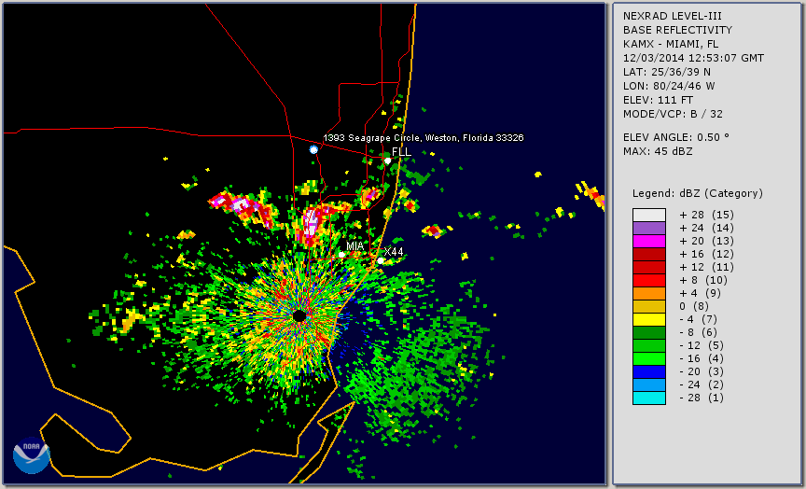Viewport: 806px width, 489px height.
Task: Click the 1393 Seagrape Circle address label
Action: 423,138
